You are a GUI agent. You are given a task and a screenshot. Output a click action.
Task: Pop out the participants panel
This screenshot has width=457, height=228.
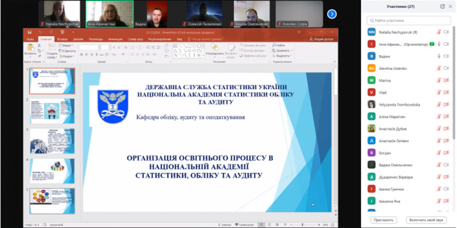(x=442, y=6)
